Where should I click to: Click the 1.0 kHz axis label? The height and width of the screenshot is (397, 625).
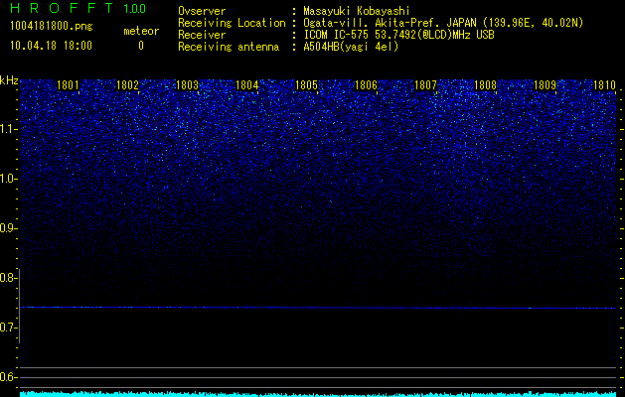point(8,179)
